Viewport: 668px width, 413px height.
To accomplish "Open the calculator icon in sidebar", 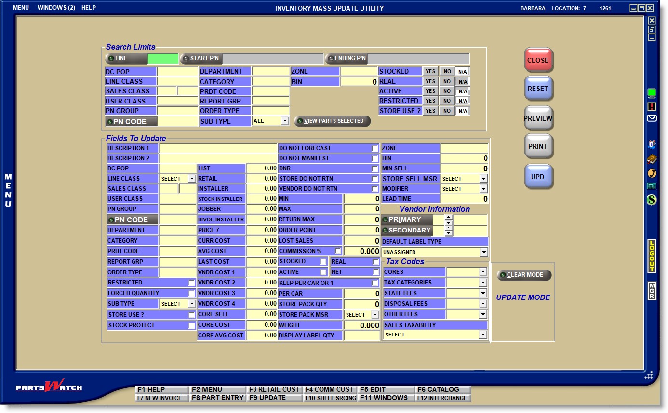I will point(652,186).
